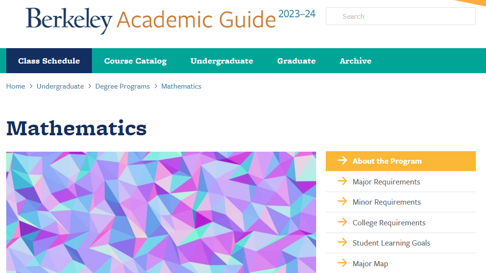Click the arrow icon next to College Requirements

[x=342, y=222]
